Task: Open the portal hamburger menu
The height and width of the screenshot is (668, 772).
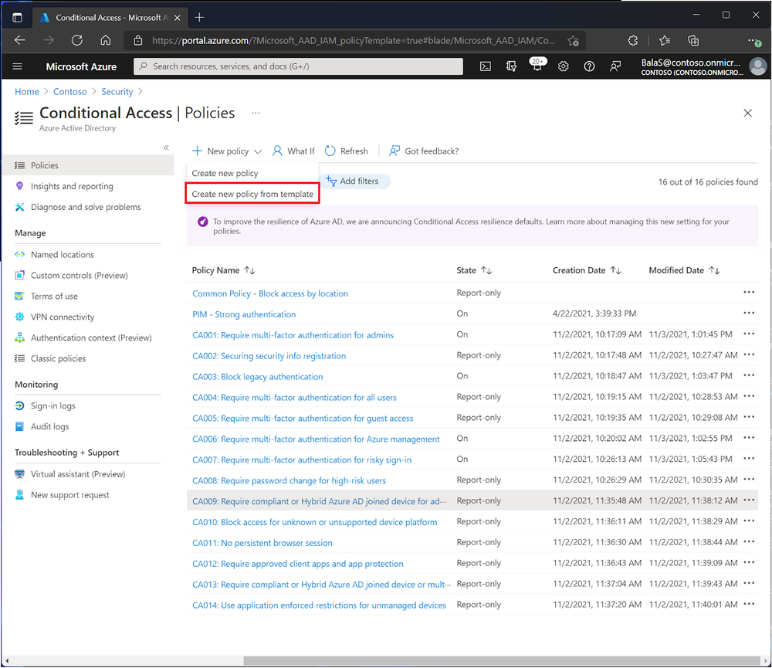Action: point(17,66)
